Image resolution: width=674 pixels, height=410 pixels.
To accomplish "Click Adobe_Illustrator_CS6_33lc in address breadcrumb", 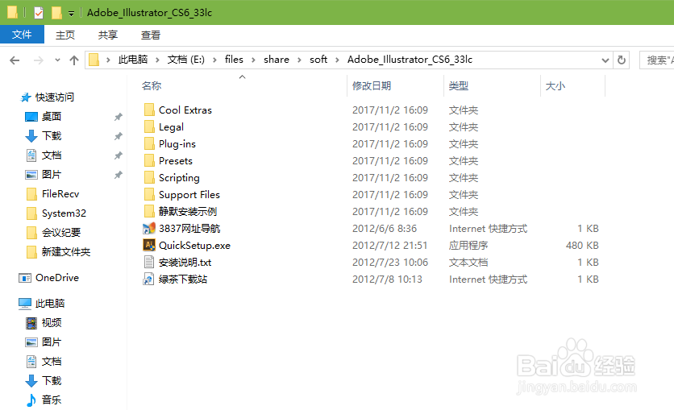I will 410,60.
